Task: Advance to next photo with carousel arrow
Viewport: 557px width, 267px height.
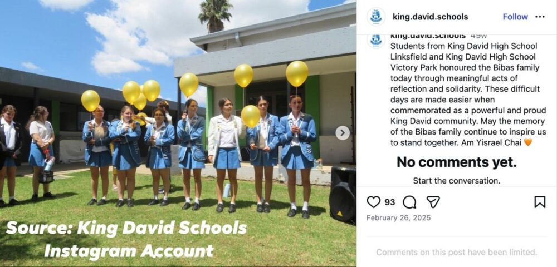Action: 343,133
